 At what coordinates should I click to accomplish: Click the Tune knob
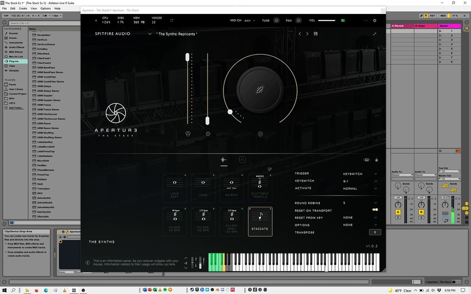click(276, 20)
